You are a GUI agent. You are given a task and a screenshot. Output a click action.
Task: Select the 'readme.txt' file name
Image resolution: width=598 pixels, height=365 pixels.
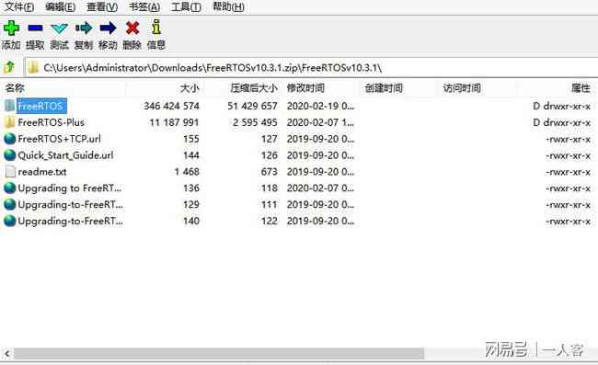42,171
